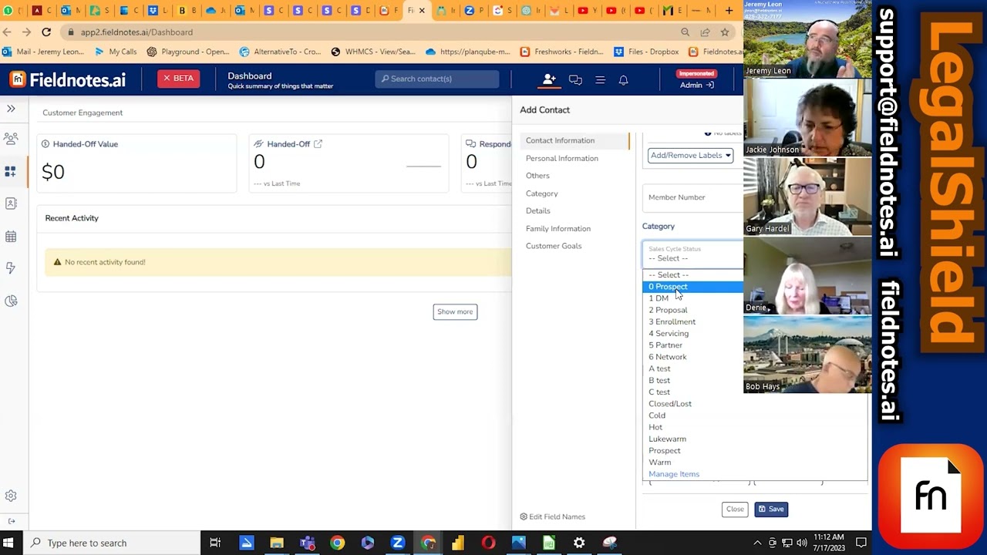Bookmark this page with star icon

[725, 32]
